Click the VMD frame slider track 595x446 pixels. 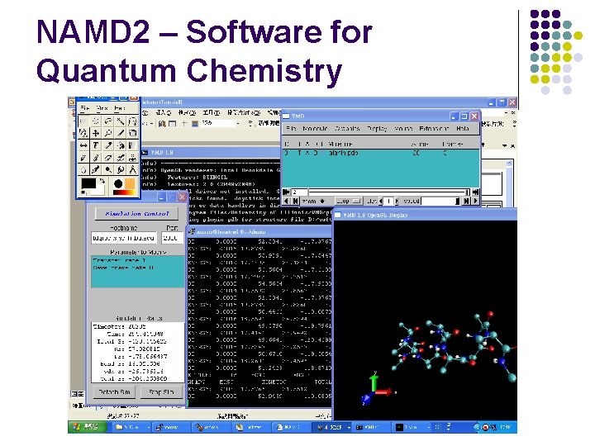(x=389, y=192)
